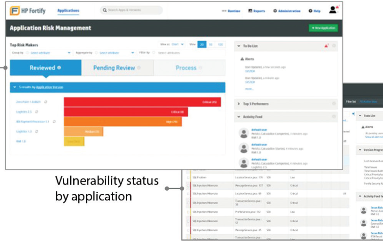Image resolution: width=383 pixels, height=241 pixels.
Task: Set the View count to 50
Action: (x=210, y=44)
